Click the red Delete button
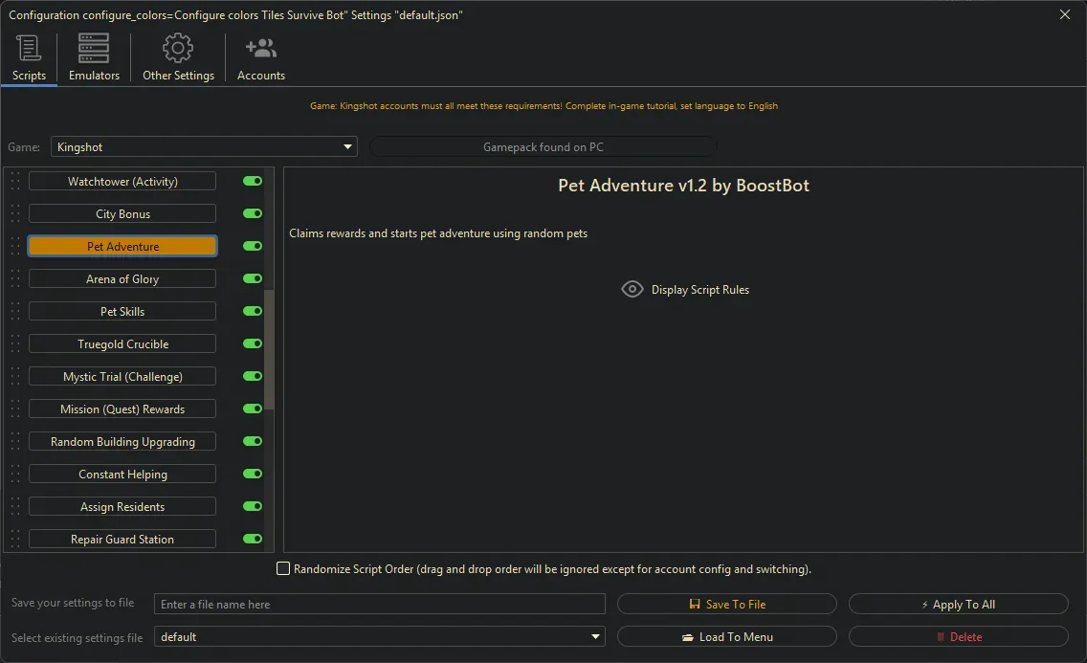 pyautogui.click(x=958, y=637)
